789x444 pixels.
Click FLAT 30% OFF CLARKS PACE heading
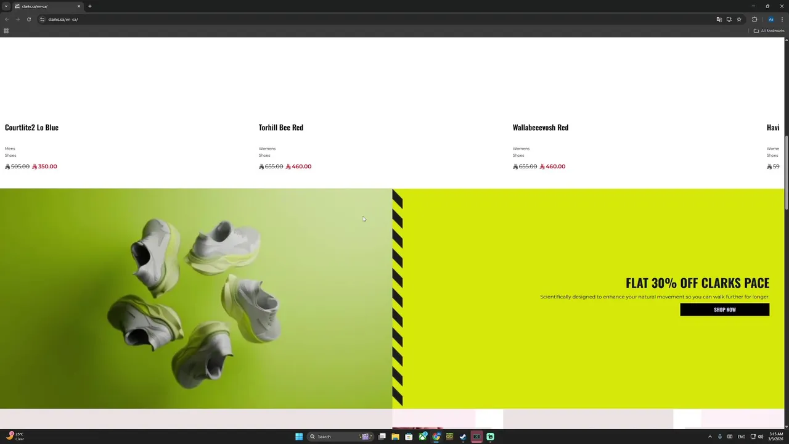(697, 283)
